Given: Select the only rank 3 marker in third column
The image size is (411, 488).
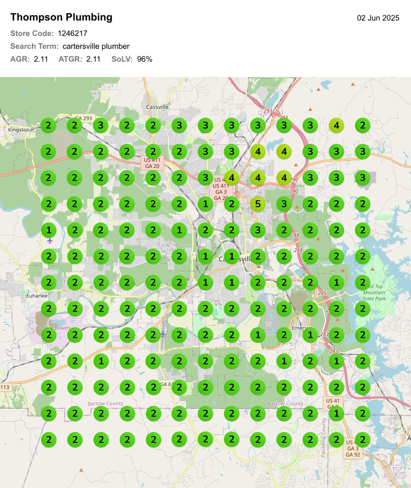Looking at the screenshot, I should (x=101, y=125).
